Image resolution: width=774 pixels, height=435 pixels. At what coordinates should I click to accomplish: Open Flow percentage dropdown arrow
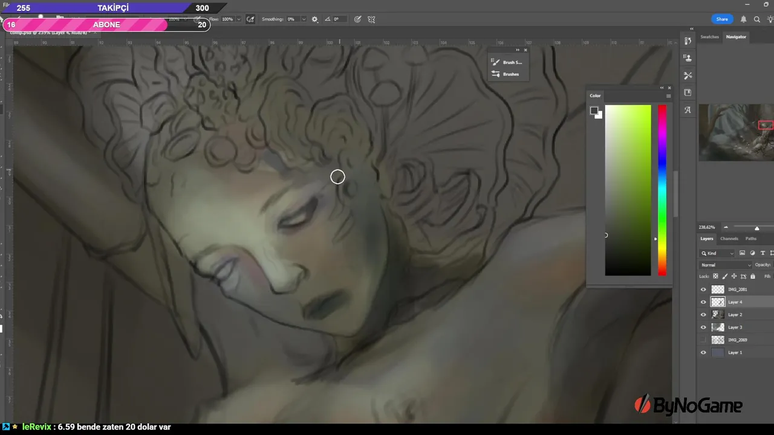coord(239,19)
